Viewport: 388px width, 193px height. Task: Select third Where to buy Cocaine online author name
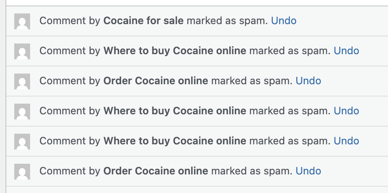tap(175, 141)
